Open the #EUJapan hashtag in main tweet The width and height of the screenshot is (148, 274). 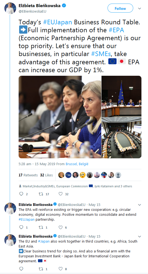pos(57,22)
